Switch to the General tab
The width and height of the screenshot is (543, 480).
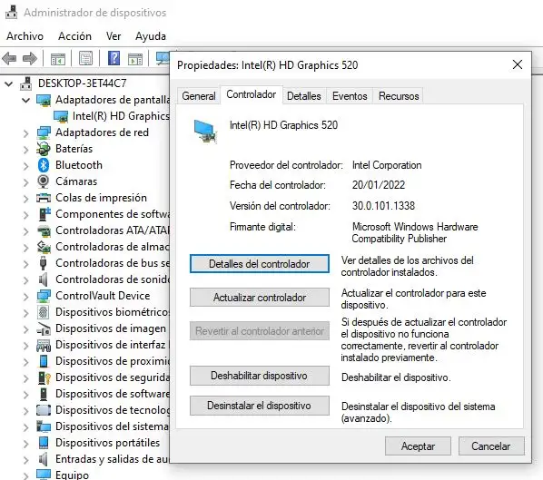[199, 96]
